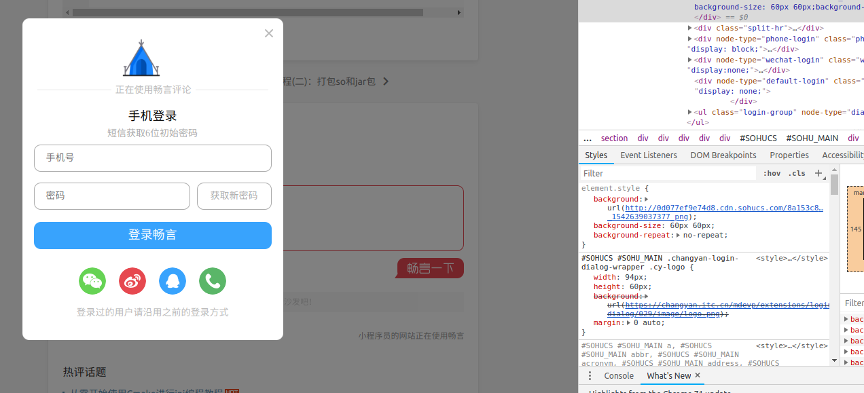Select #SOHU_MAIN in the DOM breadcrumb
864x393 pixels.
[812, 138]
